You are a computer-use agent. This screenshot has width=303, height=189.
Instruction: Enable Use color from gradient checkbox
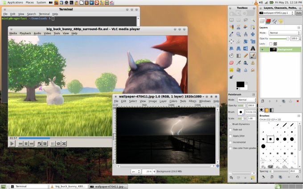tap(230, 148)
